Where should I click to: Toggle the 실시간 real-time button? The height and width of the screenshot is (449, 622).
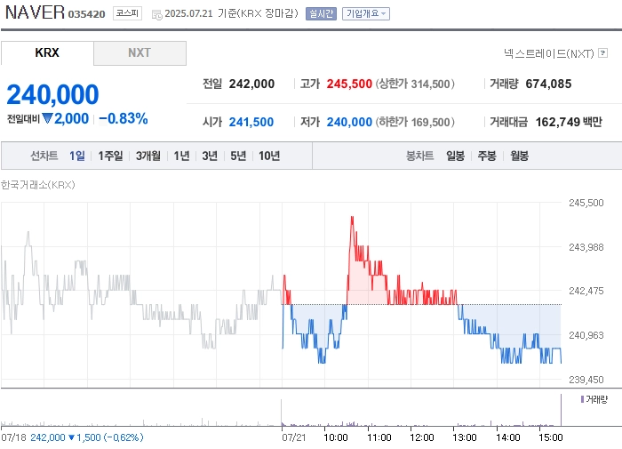(321, 14)
